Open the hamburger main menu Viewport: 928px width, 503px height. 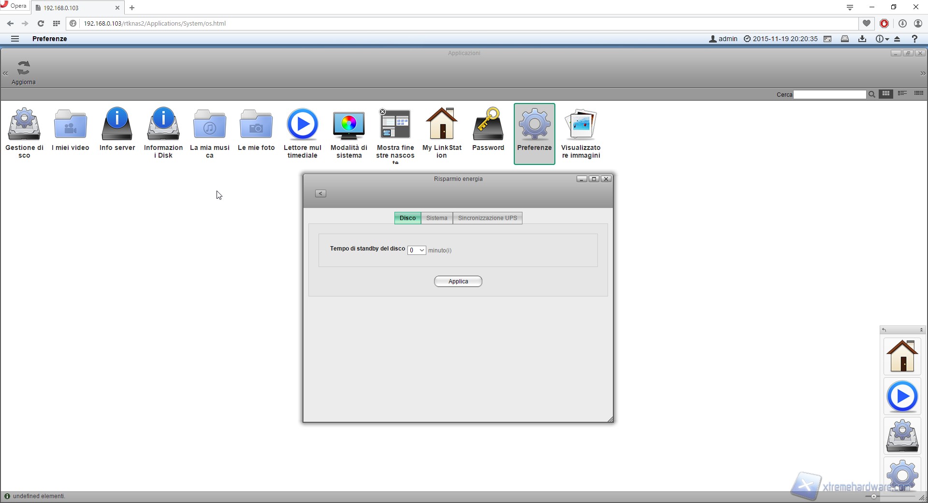pyautogui.click(x=15, y=39)
